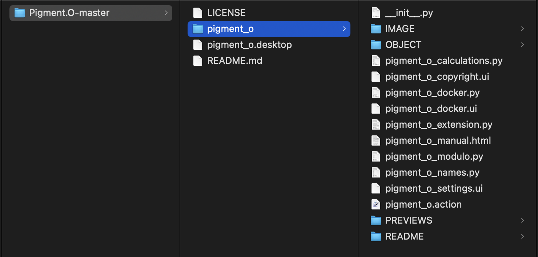Click the Pigment.O-master folder icon
Screen dimensions: 538x257
point(19,13)
